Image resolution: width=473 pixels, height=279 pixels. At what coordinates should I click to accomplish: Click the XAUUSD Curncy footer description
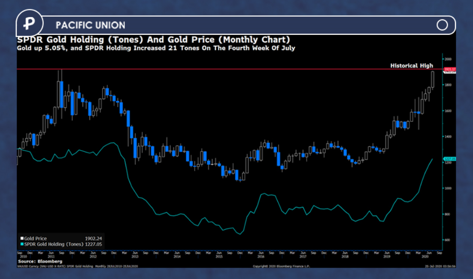(78, 266)
